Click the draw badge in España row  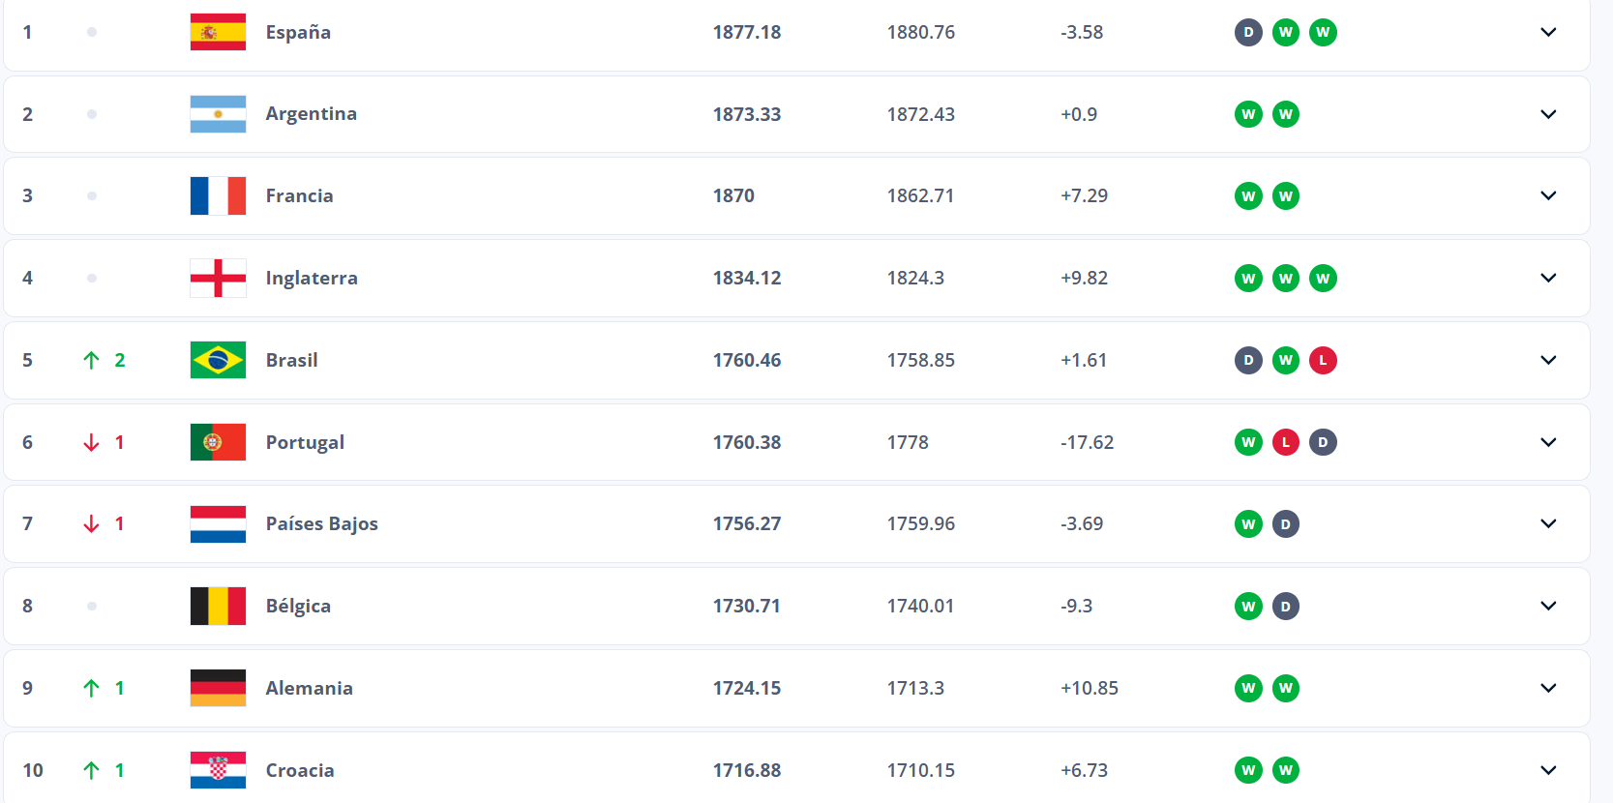(x=1248, y=32)
